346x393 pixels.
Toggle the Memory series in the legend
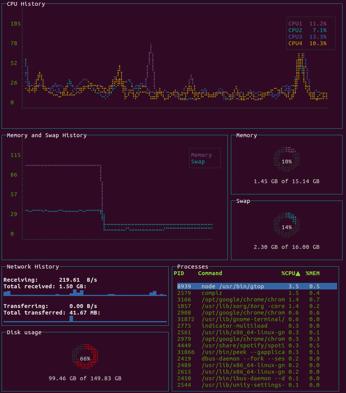point(201,154)
